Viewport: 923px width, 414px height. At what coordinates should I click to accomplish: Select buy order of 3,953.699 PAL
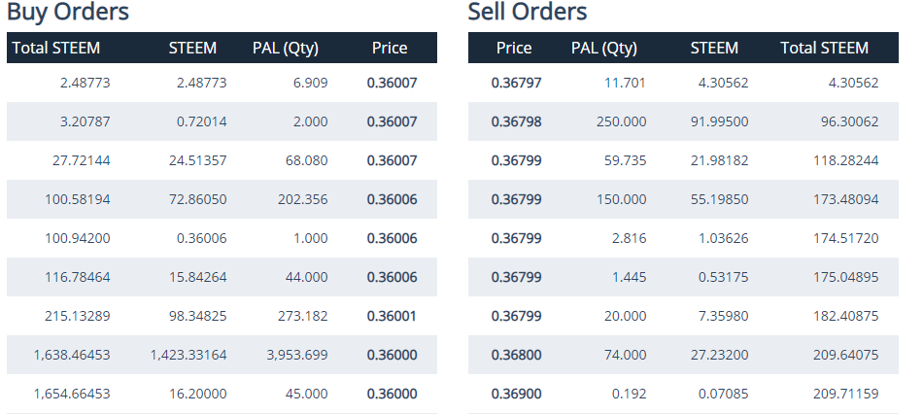pos(297,355)
